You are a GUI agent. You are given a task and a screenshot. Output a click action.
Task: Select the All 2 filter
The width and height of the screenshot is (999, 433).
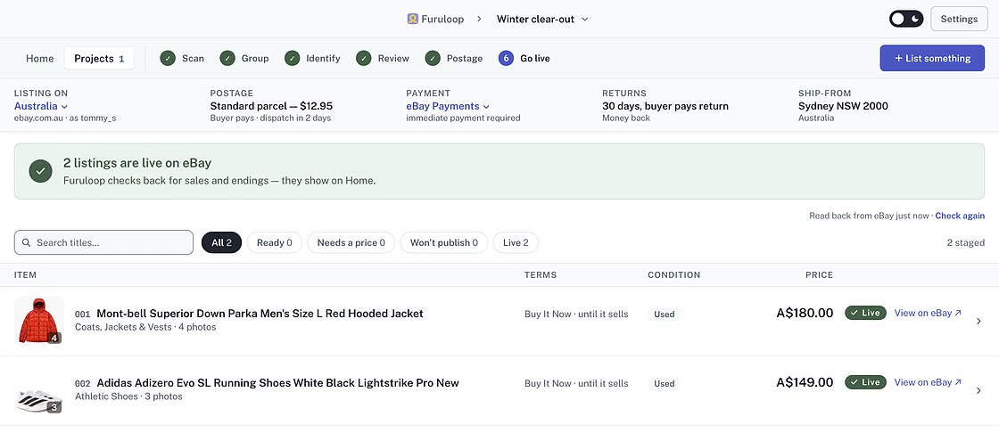(x=222, y=242)
